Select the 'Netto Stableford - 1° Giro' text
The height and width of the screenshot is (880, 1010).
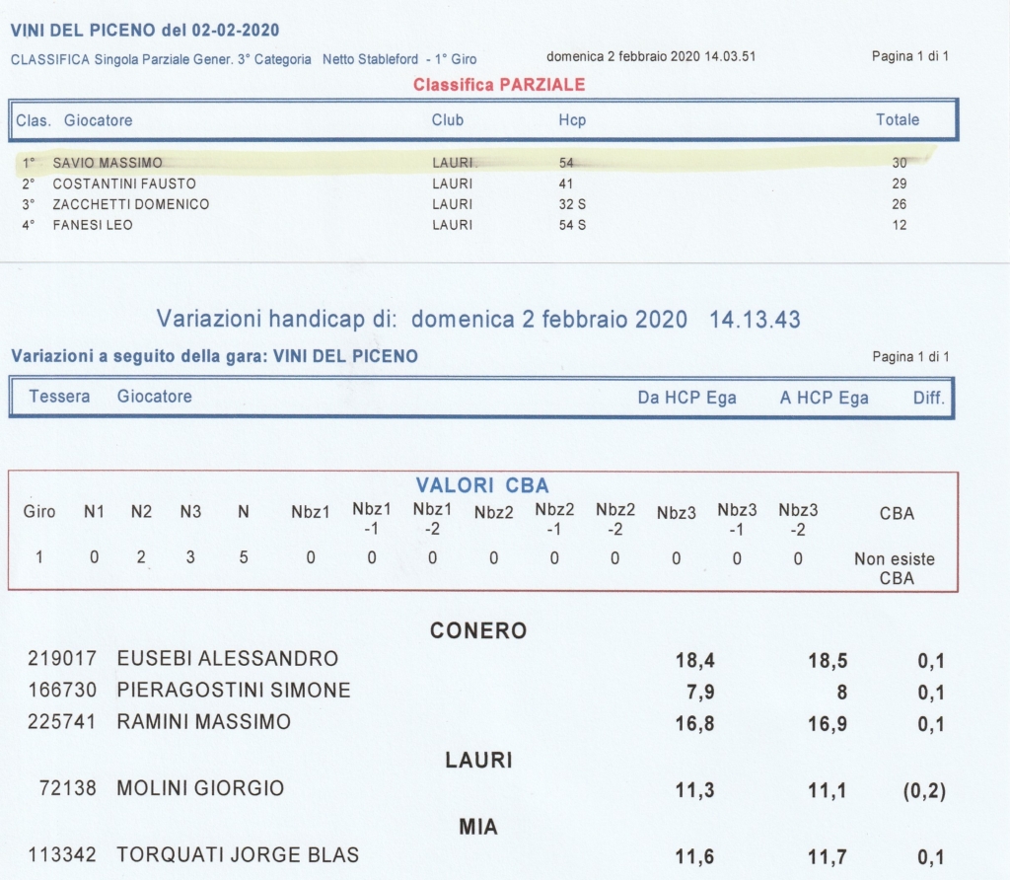399,59
